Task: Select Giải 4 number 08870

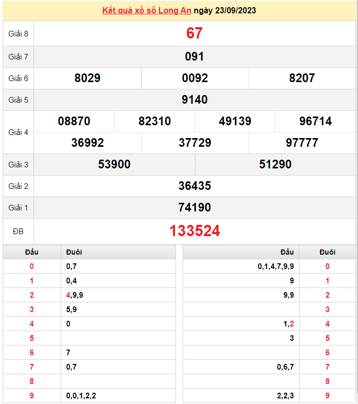Action: click(x=74, y=121)
